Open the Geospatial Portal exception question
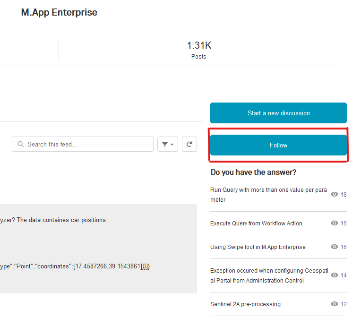 pos(267,275)
